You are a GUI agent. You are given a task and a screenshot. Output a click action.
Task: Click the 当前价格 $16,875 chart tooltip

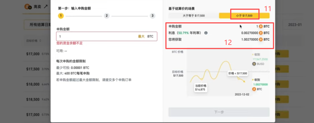coord(201,87)
